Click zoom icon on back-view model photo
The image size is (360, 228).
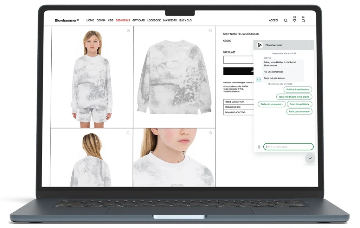coord(128,133)
